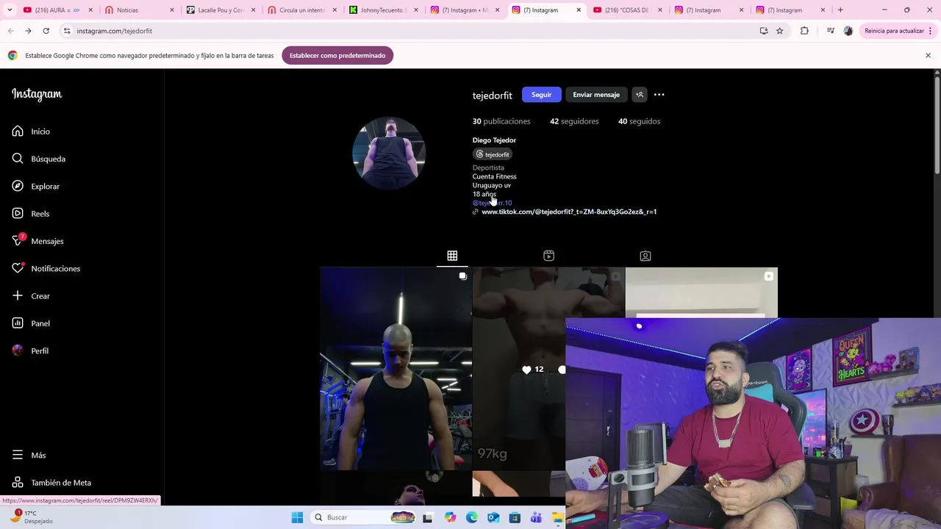The width and height of the screenshot is (941, 529).
Task: Click Establecer como predeterminado button
Action: 337,56
